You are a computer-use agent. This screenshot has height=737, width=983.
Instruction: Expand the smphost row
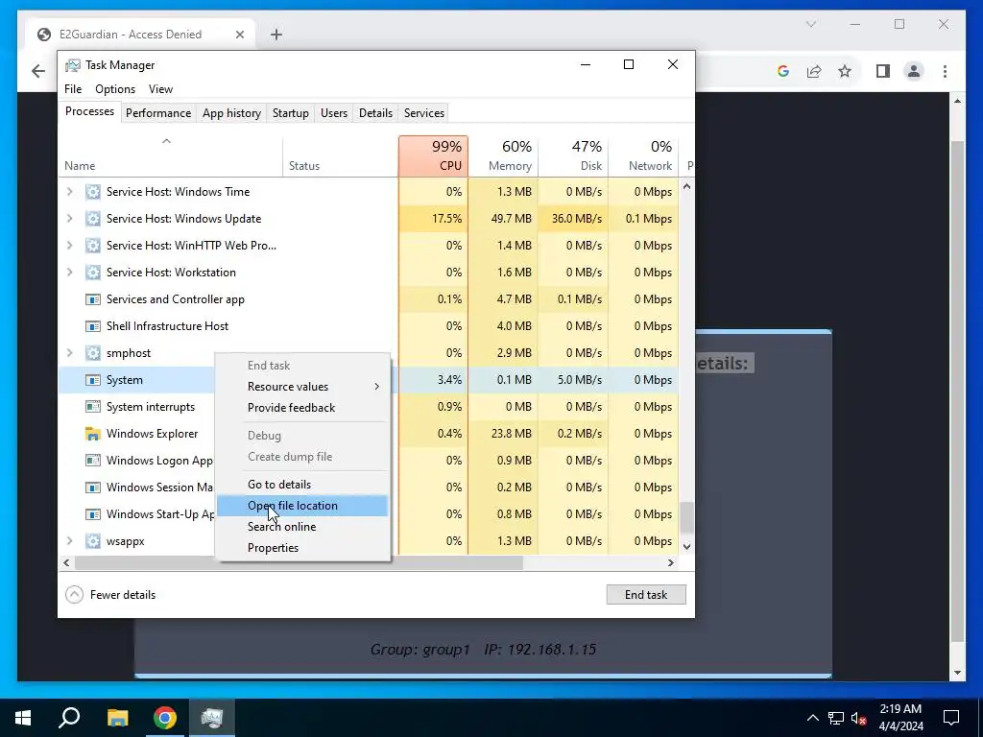click(69, 353)
